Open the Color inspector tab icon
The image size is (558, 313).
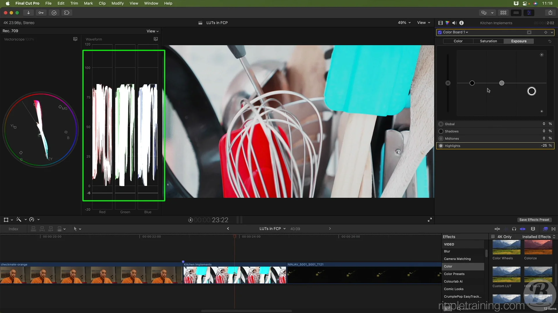pos(447,23)
